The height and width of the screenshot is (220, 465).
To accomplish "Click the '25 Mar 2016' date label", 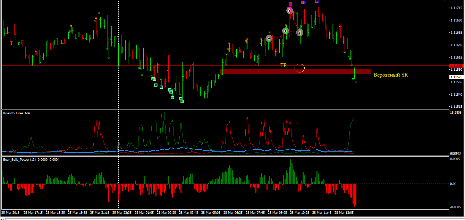I will (x=11, y=212).
